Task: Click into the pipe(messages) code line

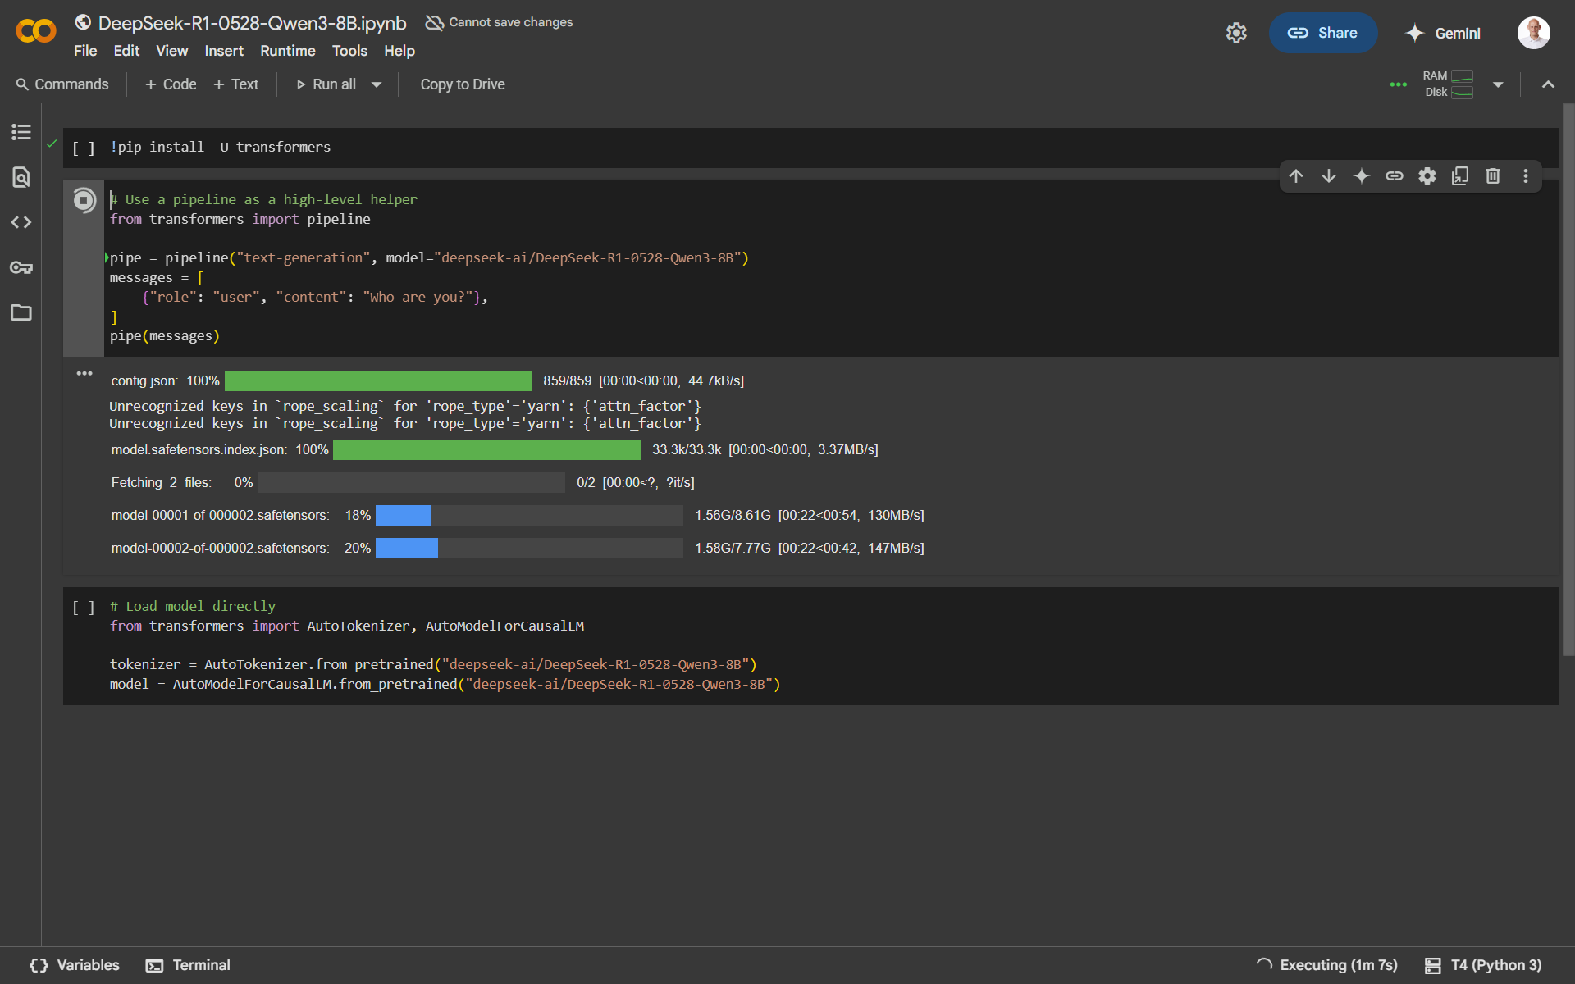Action: point(165,335)
